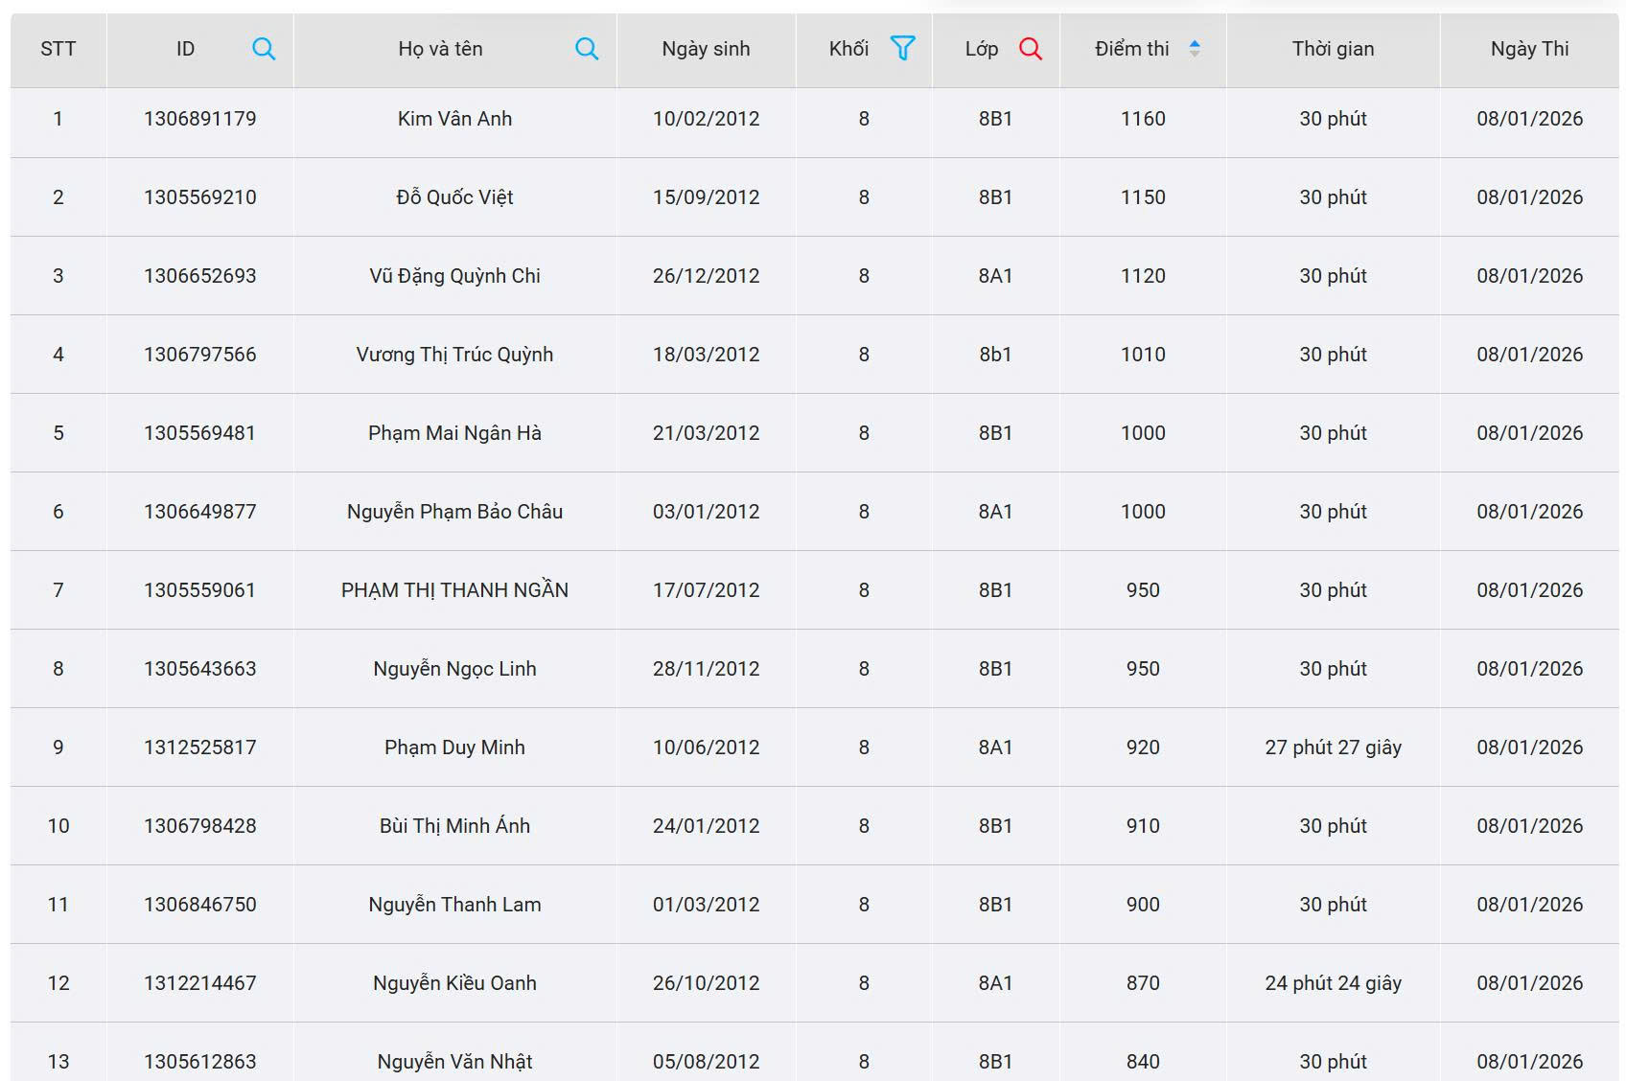Open the Khối filter funnel icon
Screen dimensions: 1626x1081
pyautogui.click(x=902, y=48)
